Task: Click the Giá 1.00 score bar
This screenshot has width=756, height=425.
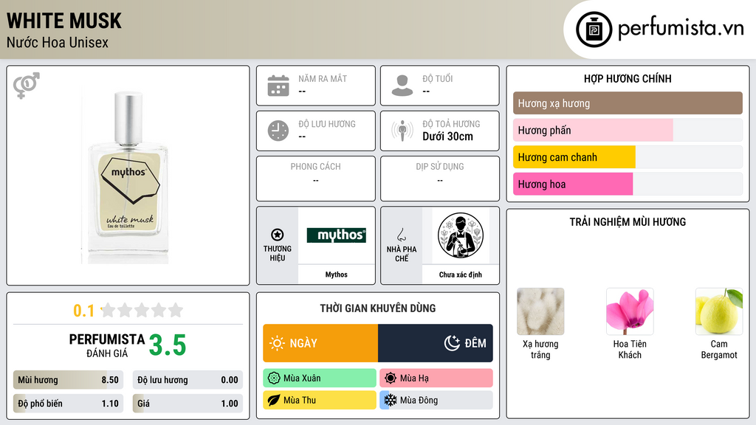Action: tap(188, 404)
